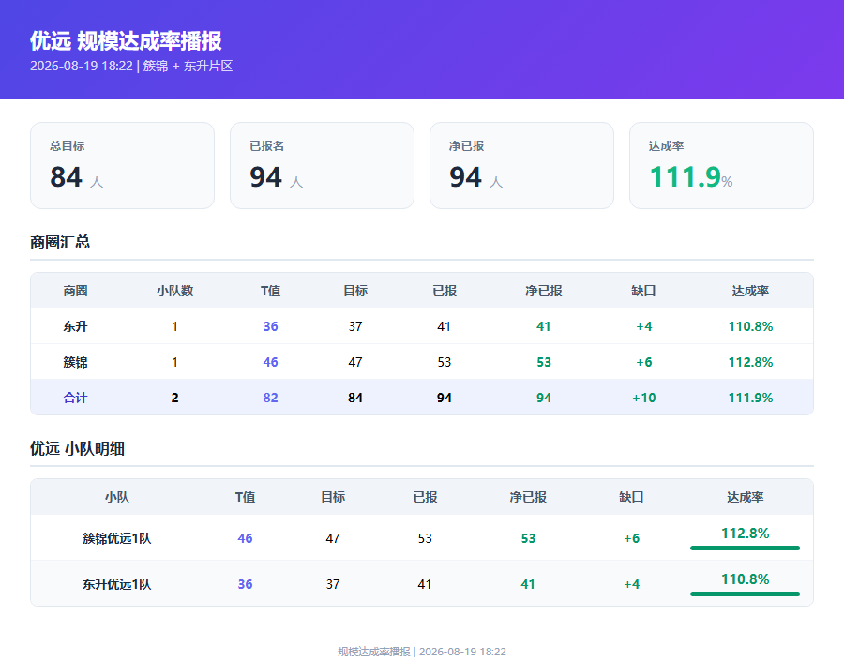The width and height of the screenshot is (844, 662).
Task: Click the 已报名 card label
Action: pos(267,146)
